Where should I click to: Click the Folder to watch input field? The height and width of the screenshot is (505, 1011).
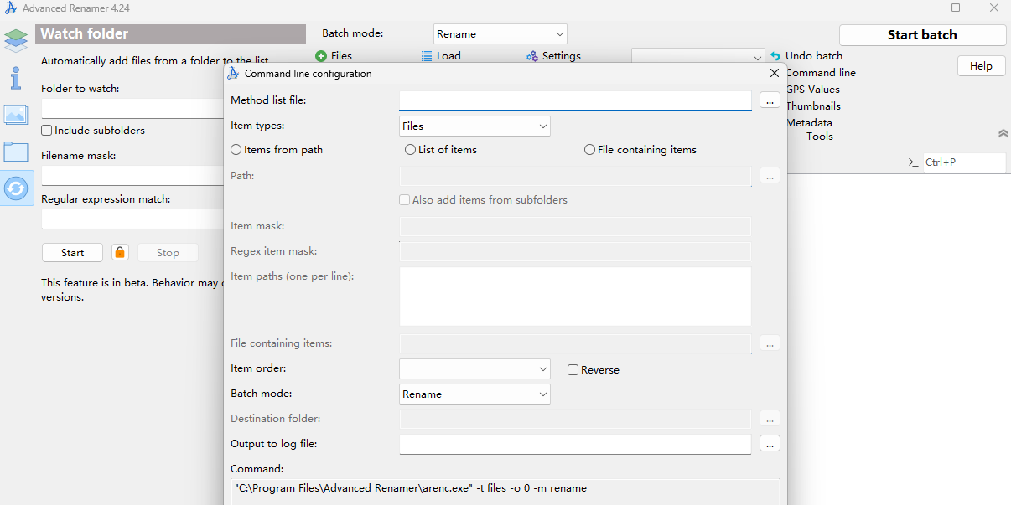coord(132,109)
